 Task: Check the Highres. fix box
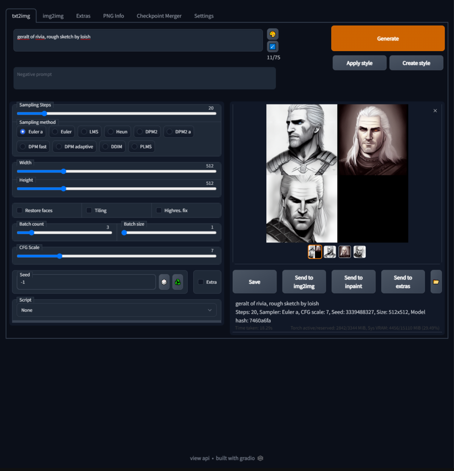point(158,210)
